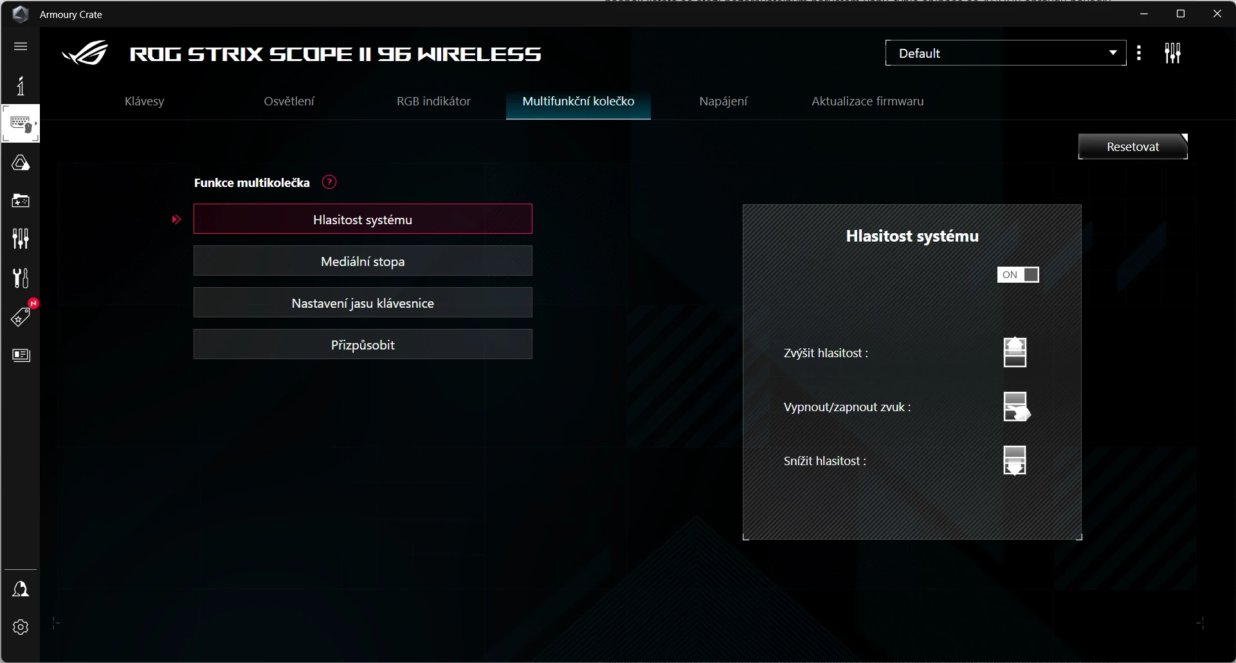Viewport: 1236px width, 663px height.
Task: Select Nastavení jasu klávesnice option
Action: coord(363,303)
